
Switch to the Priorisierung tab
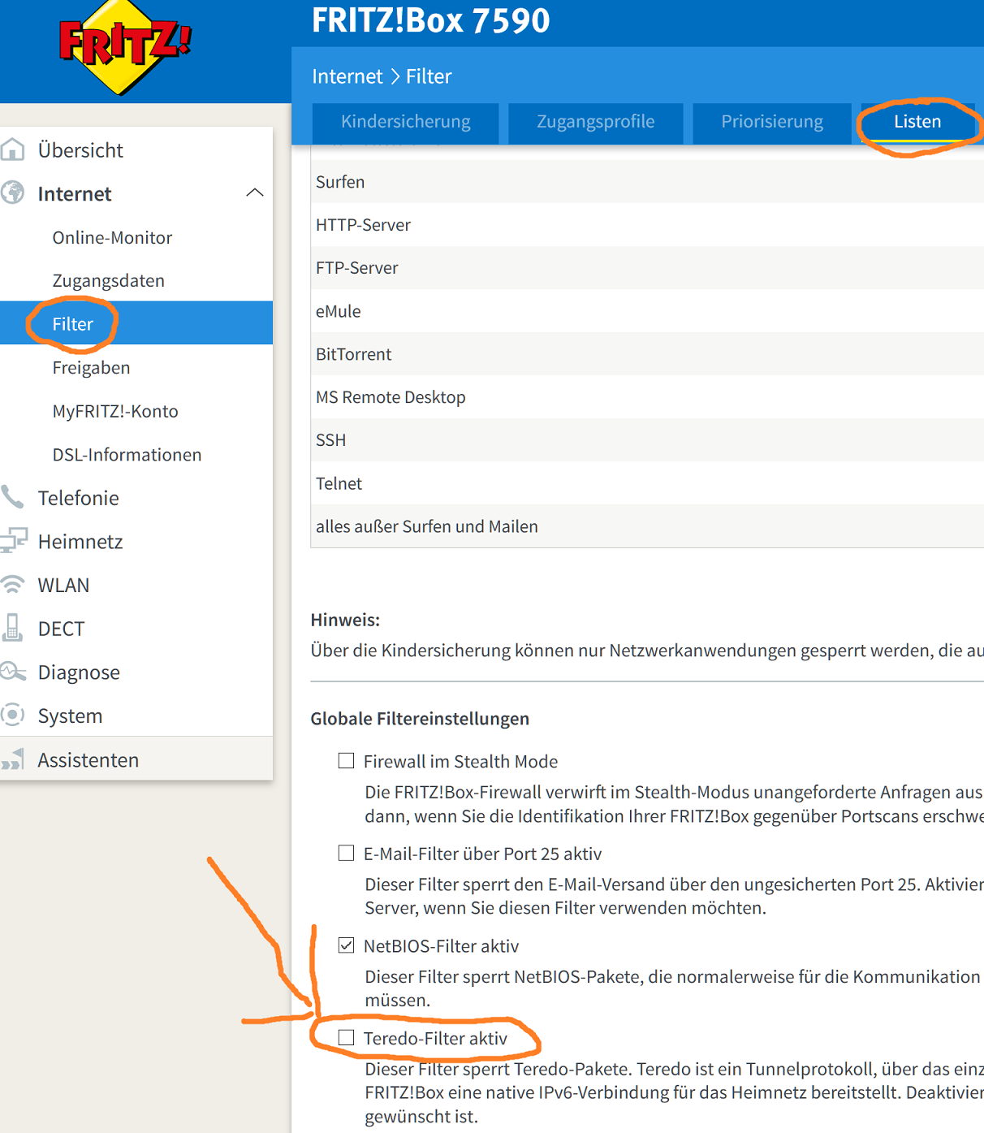(x=772, y=122)
